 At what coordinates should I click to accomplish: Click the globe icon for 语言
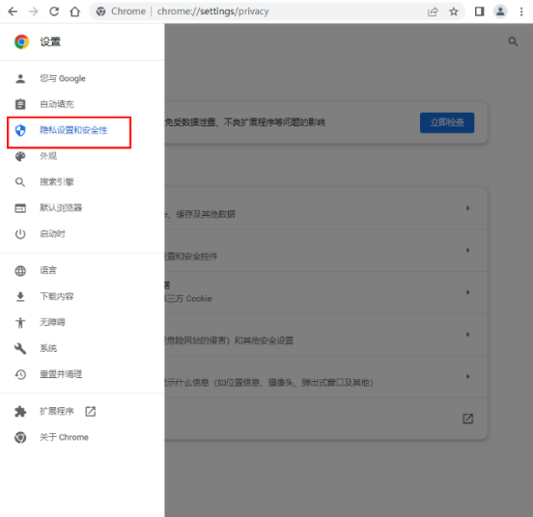pyautogui.click(x=20, y=270)
